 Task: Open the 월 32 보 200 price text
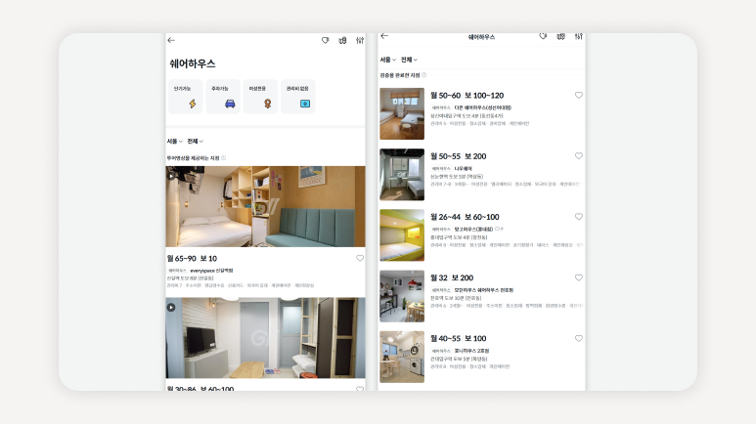tap(452, 278)
